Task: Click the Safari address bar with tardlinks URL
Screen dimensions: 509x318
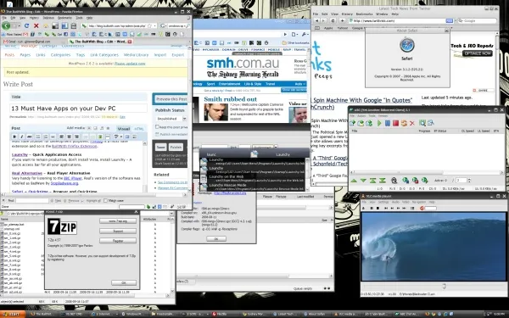Action: coord(400,20)
